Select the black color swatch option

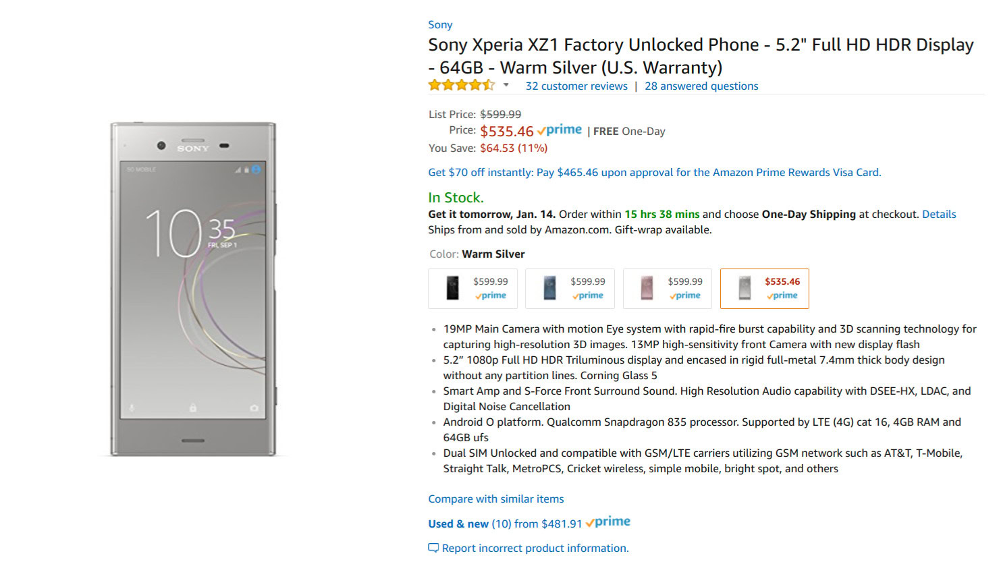[473, 289]
